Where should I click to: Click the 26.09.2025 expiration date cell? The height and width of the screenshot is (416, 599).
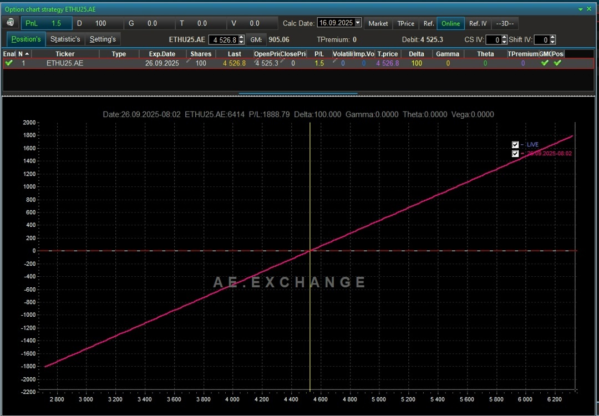[162, 63]
